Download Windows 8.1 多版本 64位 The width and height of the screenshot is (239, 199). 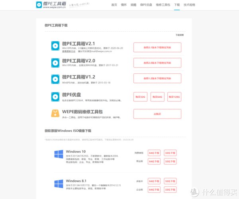click(x=154, y=181)
